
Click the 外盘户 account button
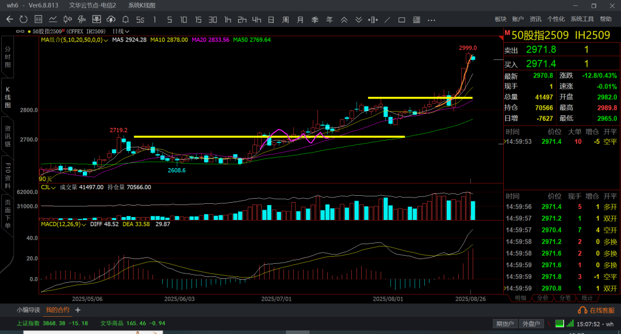(531, 324)
